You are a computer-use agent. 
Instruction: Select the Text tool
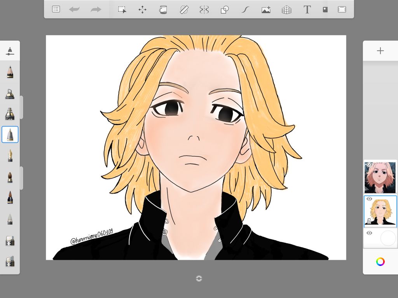coord(307,10)
